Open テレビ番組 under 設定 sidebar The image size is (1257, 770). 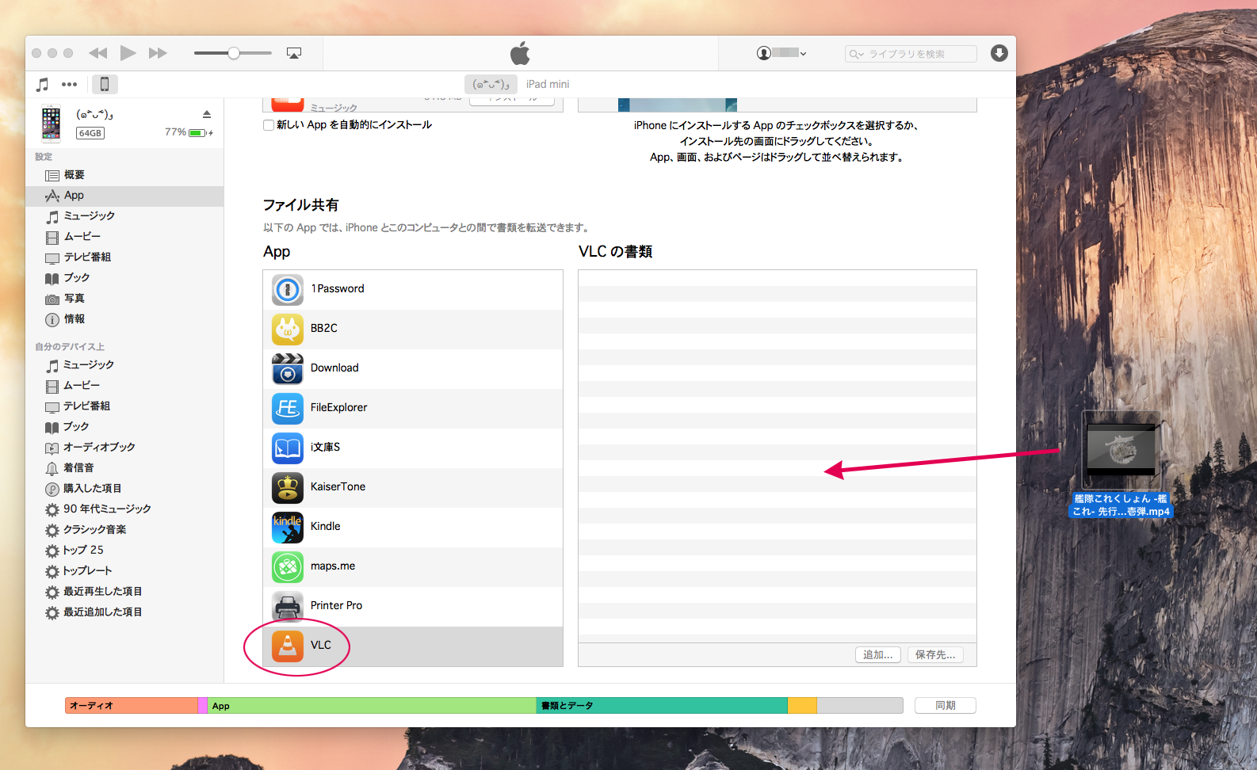click(x=124, y=257)
